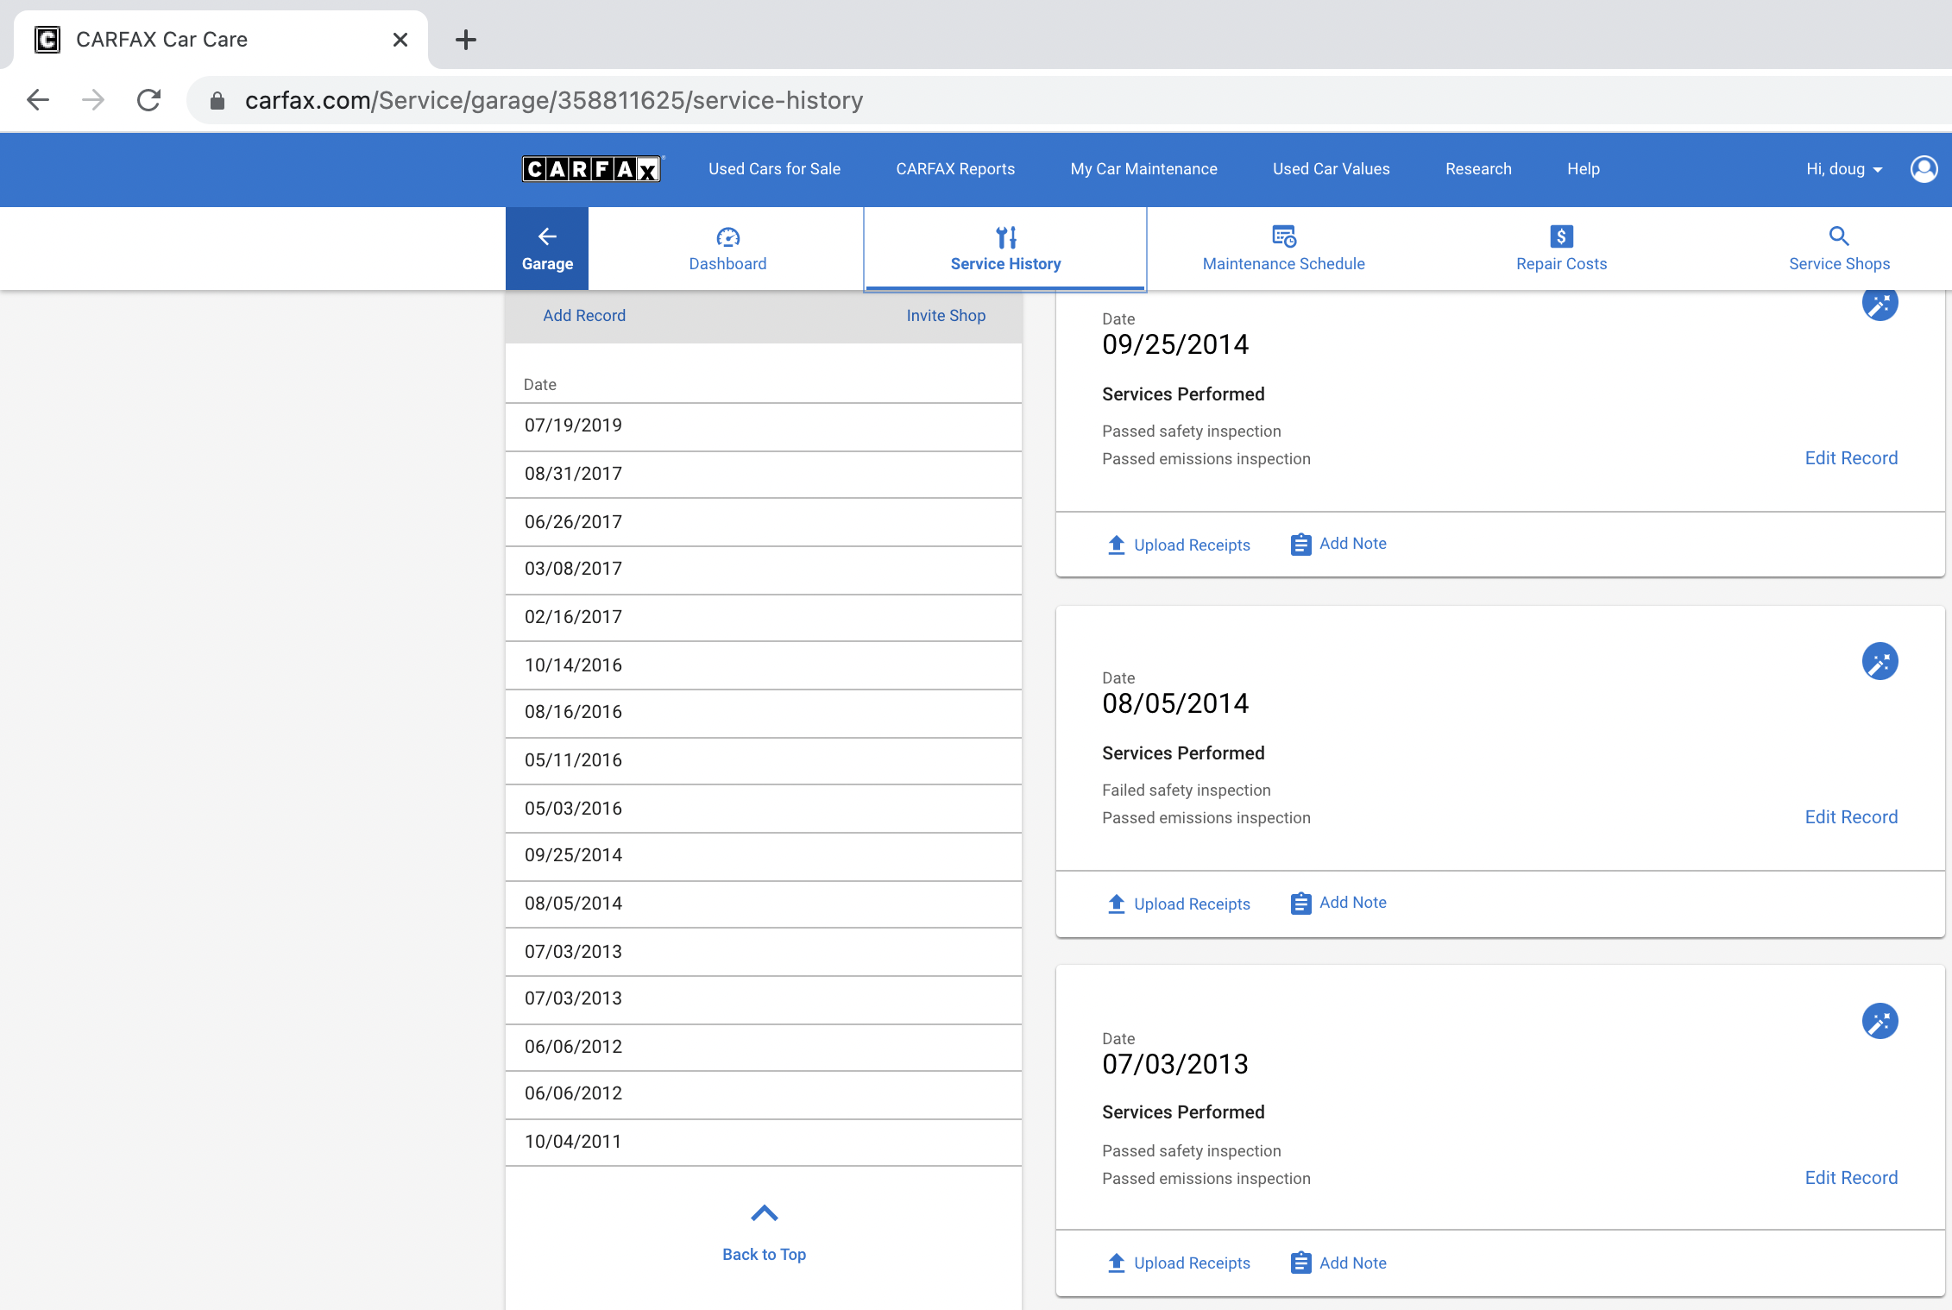Click the CARFAX logo
The image size is (1952, 1310).
pos(592,169)
